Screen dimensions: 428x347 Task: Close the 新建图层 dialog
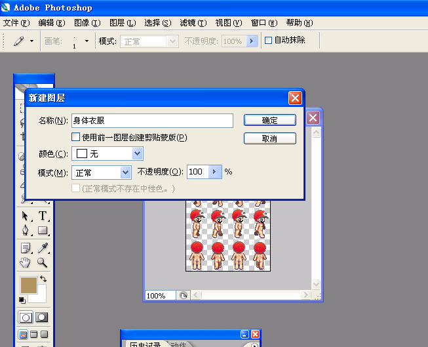[295, 98]
